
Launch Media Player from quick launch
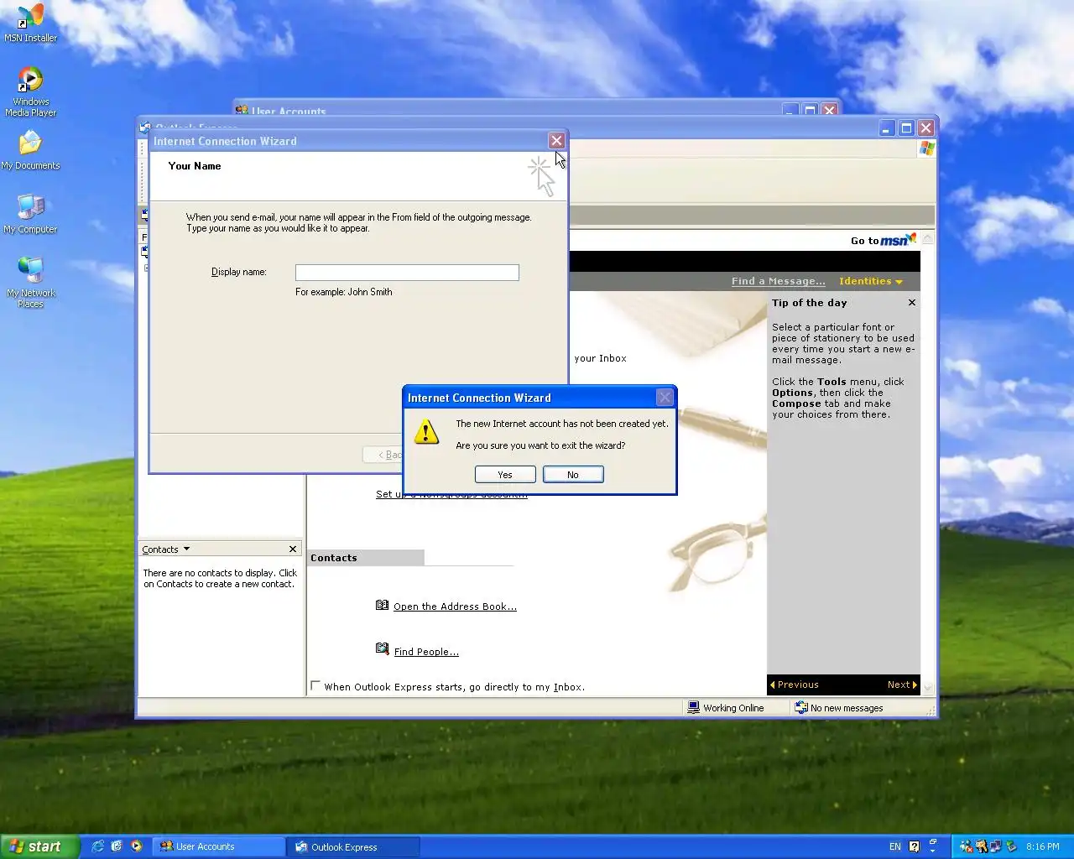pyautogui.click(x=136, y=846)
